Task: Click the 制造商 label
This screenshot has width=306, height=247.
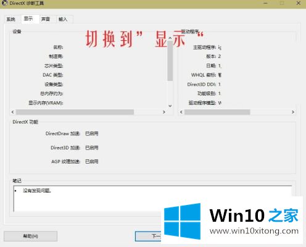Action: 56,56
